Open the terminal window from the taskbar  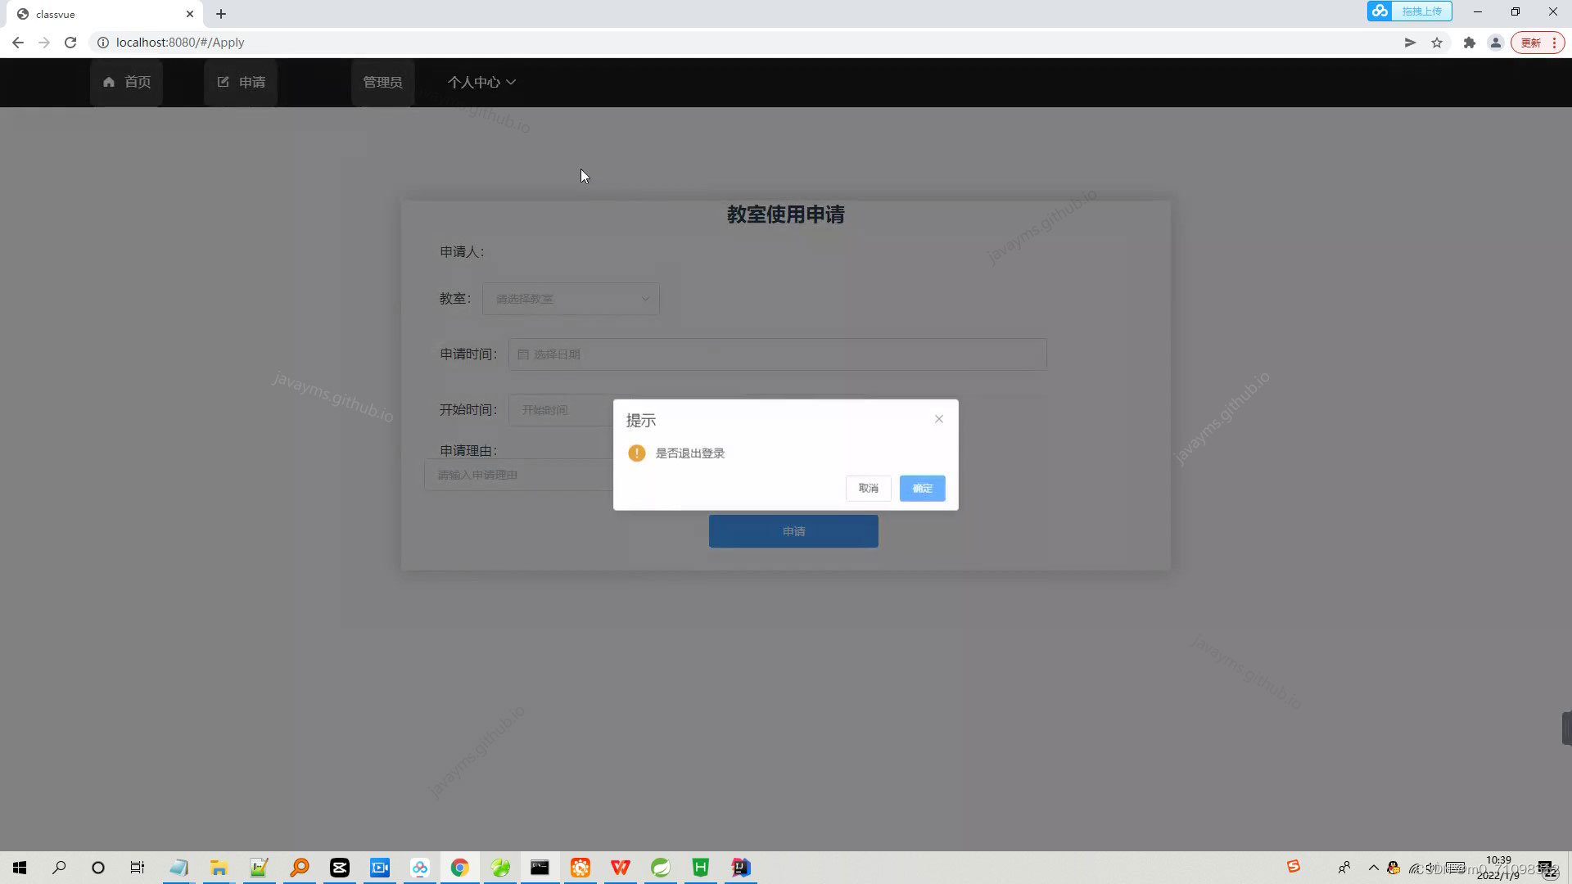pyautogui.click(x=540, y=868)
